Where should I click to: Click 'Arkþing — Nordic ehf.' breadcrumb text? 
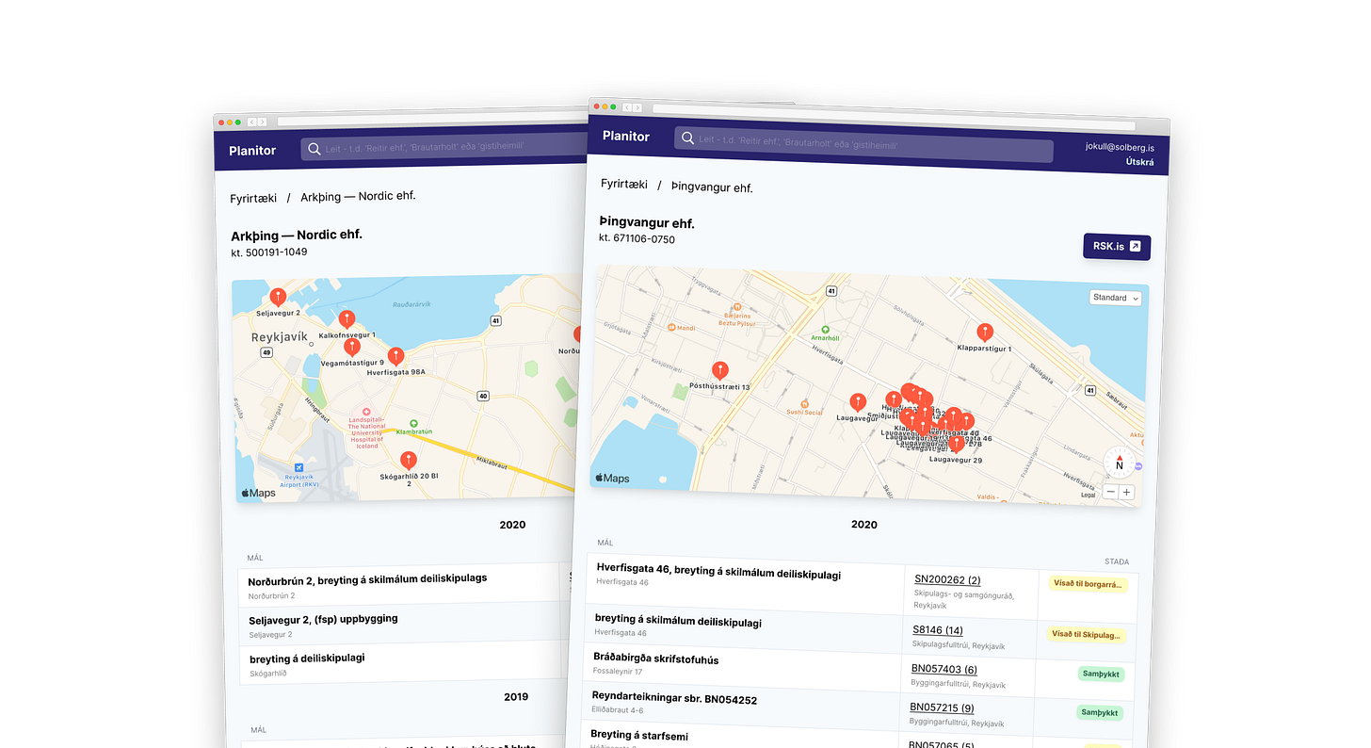(358, 197)
